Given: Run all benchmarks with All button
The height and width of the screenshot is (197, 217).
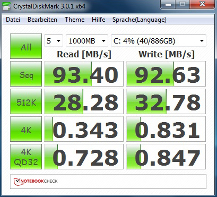Looking at the screenshot, I should point(26,46).
